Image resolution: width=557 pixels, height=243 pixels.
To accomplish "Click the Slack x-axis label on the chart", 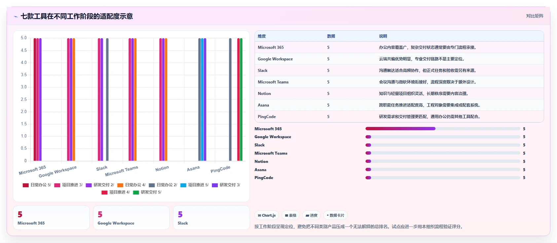I will coord(102,168).
